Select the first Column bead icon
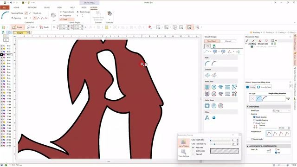The height and width of the screenshot is (167, 297). click(207, 75)
